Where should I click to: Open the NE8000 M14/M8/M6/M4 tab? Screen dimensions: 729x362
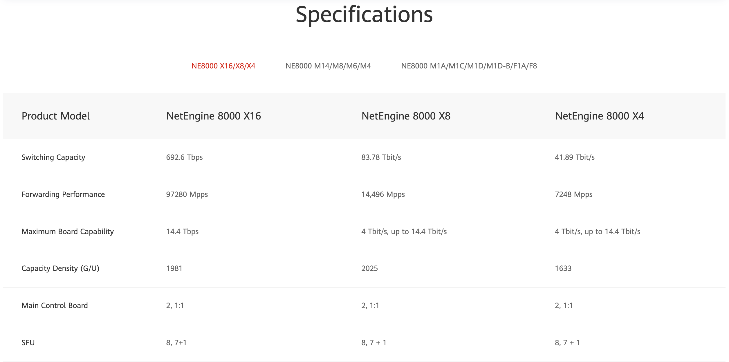328,66
